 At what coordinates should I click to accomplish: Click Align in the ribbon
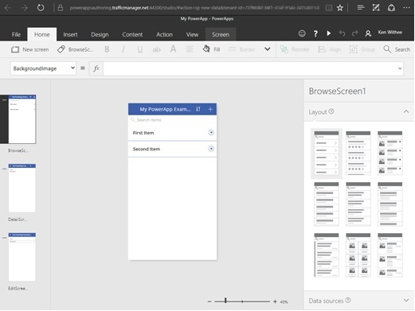point(330,49)
